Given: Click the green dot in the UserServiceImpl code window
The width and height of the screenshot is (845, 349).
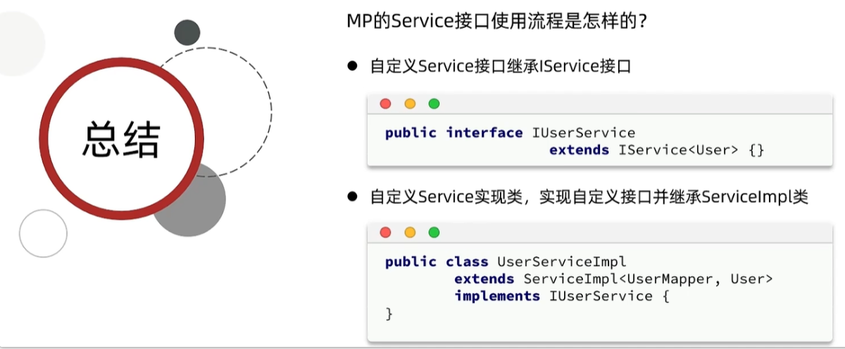Looking at the screenshot, I should point(434,232).
